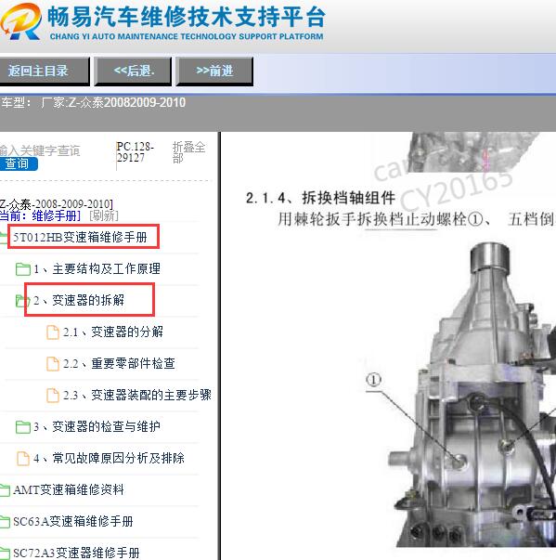Click the document icon beside 4、常见故障原因分析及排除
The image size is (556, 560).
pyautogui.click(x=23, y=459)
